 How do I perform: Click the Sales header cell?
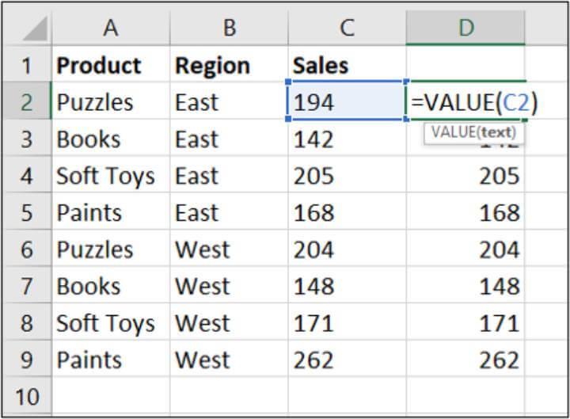(347, 66)
